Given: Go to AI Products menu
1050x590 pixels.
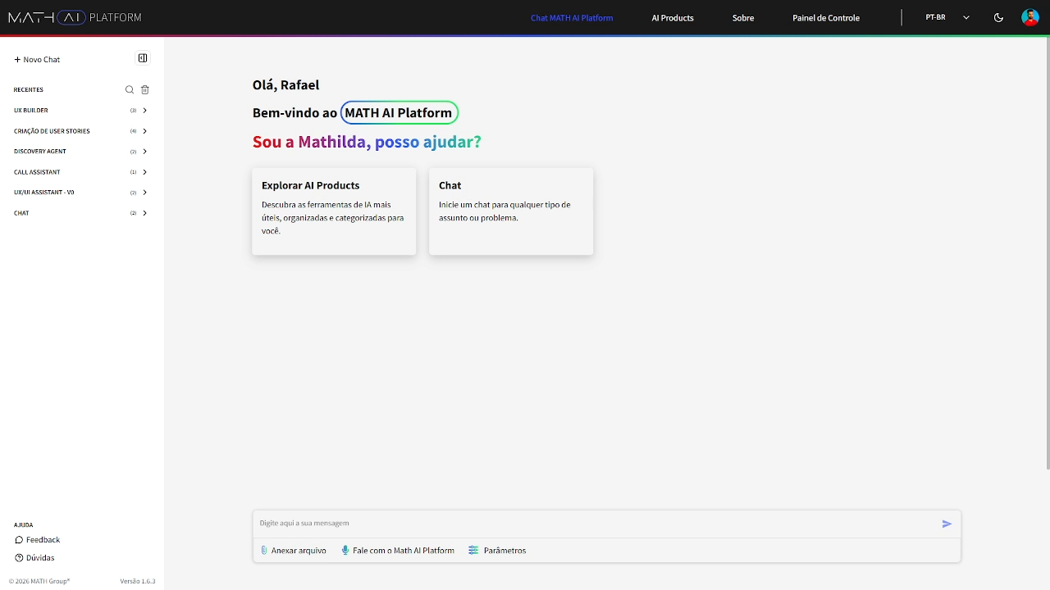Looking at the screenshot, I should [x=673, y=17].
